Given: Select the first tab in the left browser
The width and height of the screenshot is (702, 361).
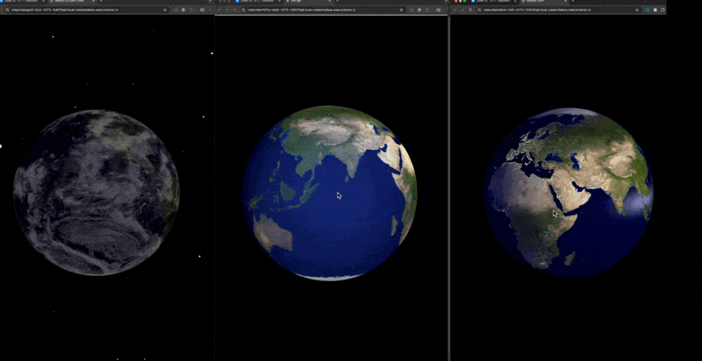Looking at the screenshot, I should (23, 2).
